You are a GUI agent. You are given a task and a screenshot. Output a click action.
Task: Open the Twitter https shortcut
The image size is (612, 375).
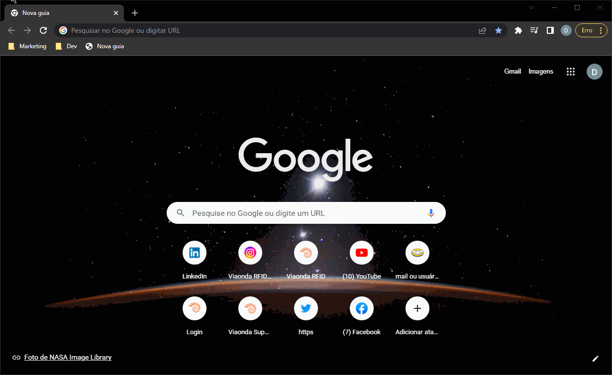click(x=306, y=316)
